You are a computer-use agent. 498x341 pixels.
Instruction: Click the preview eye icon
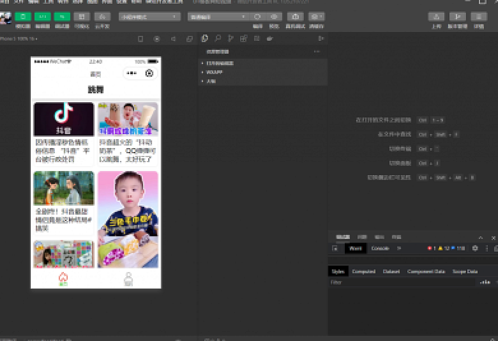click(274, 17)
